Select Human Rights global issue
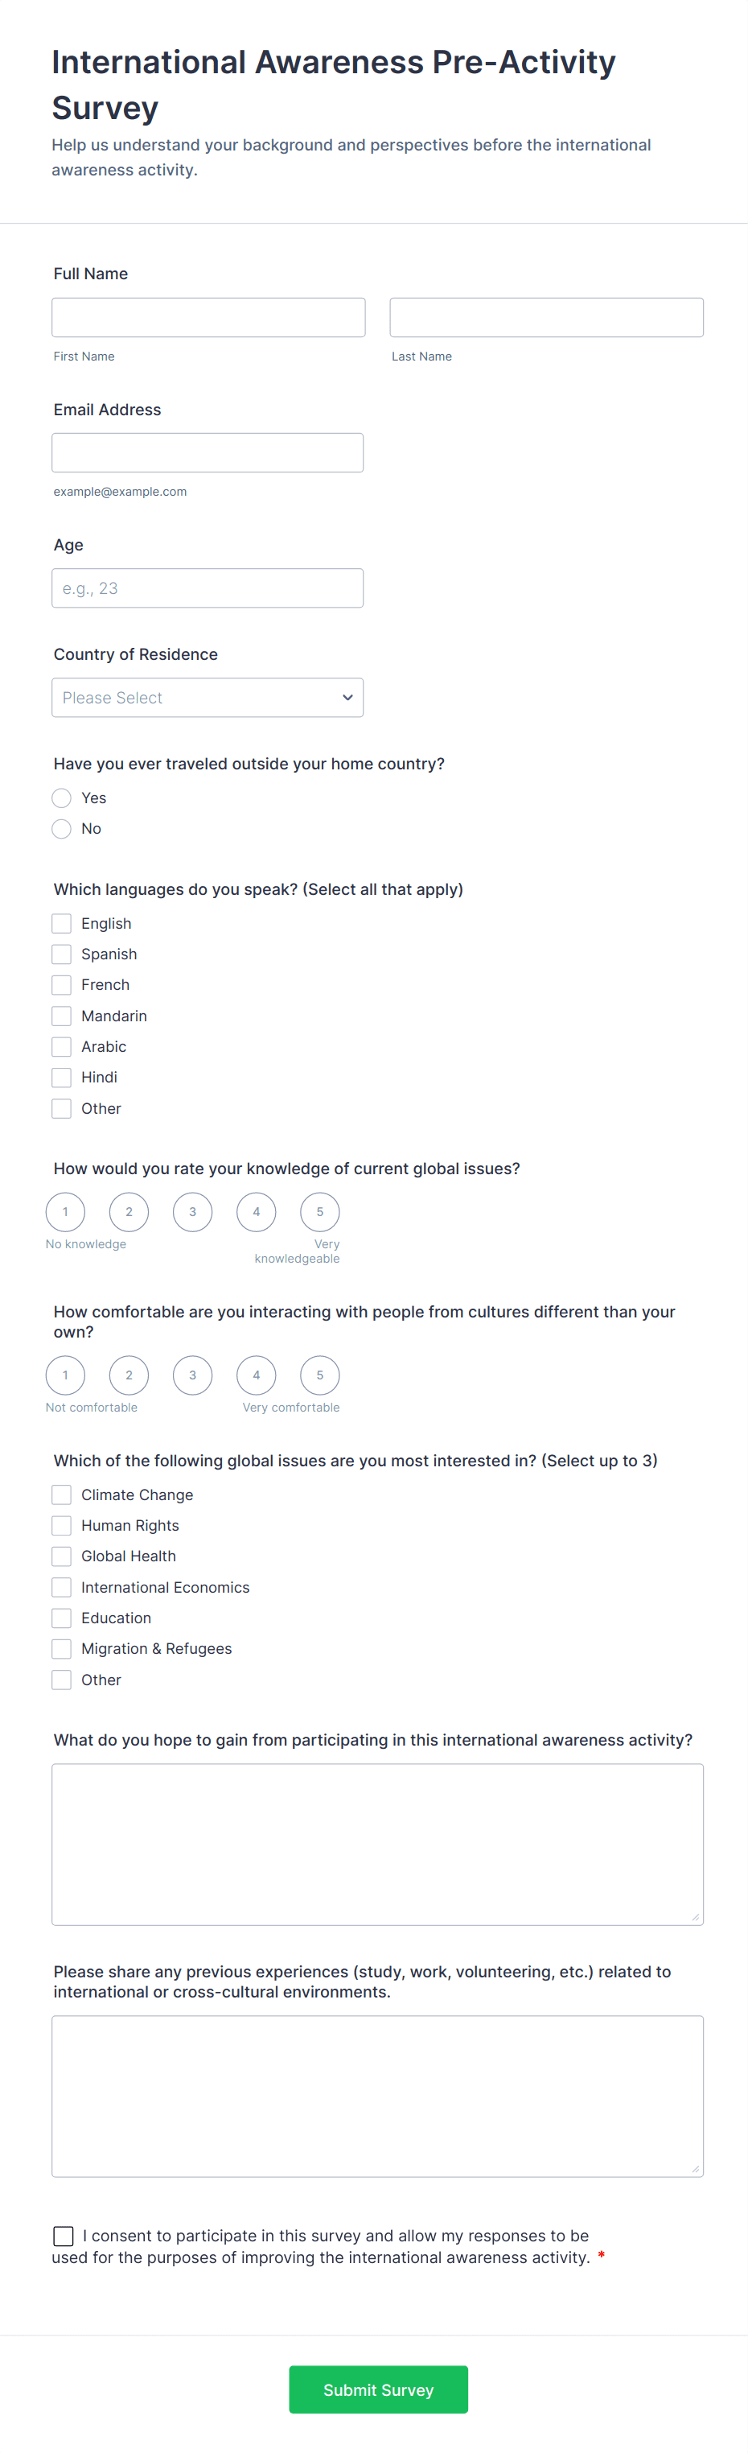The height and width of the screenshot is (2453, 748). (61, 1524)
